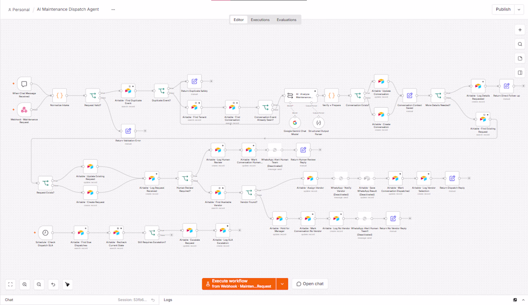
Task: Tidy up the workflow layout
Action: pos(67,284)
